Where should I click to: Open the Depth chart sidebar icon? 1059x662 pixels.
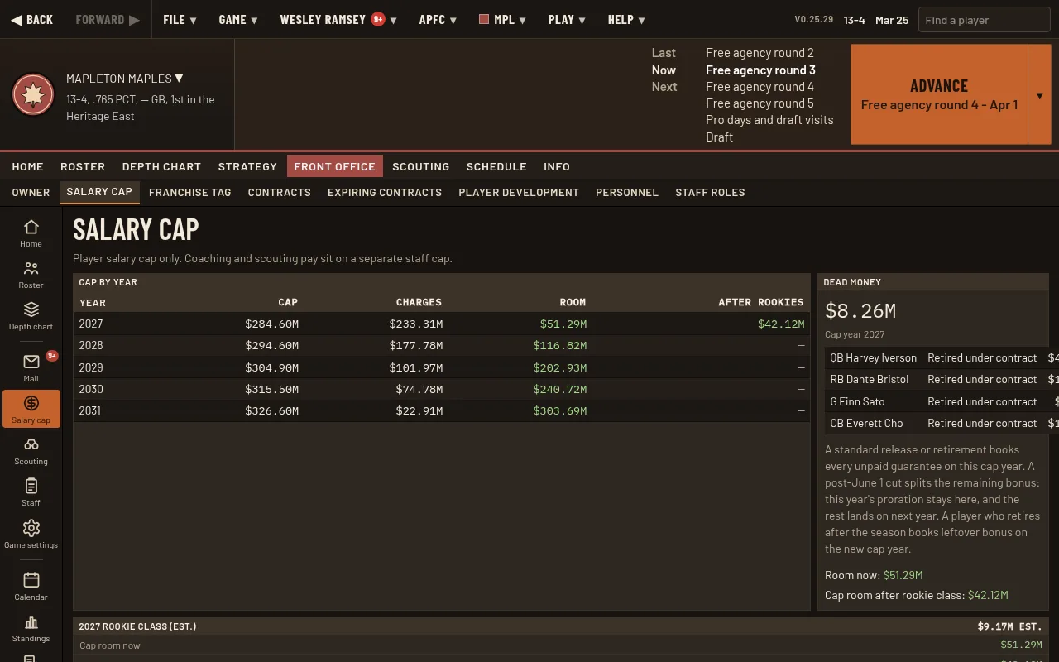tap(31, 316)
